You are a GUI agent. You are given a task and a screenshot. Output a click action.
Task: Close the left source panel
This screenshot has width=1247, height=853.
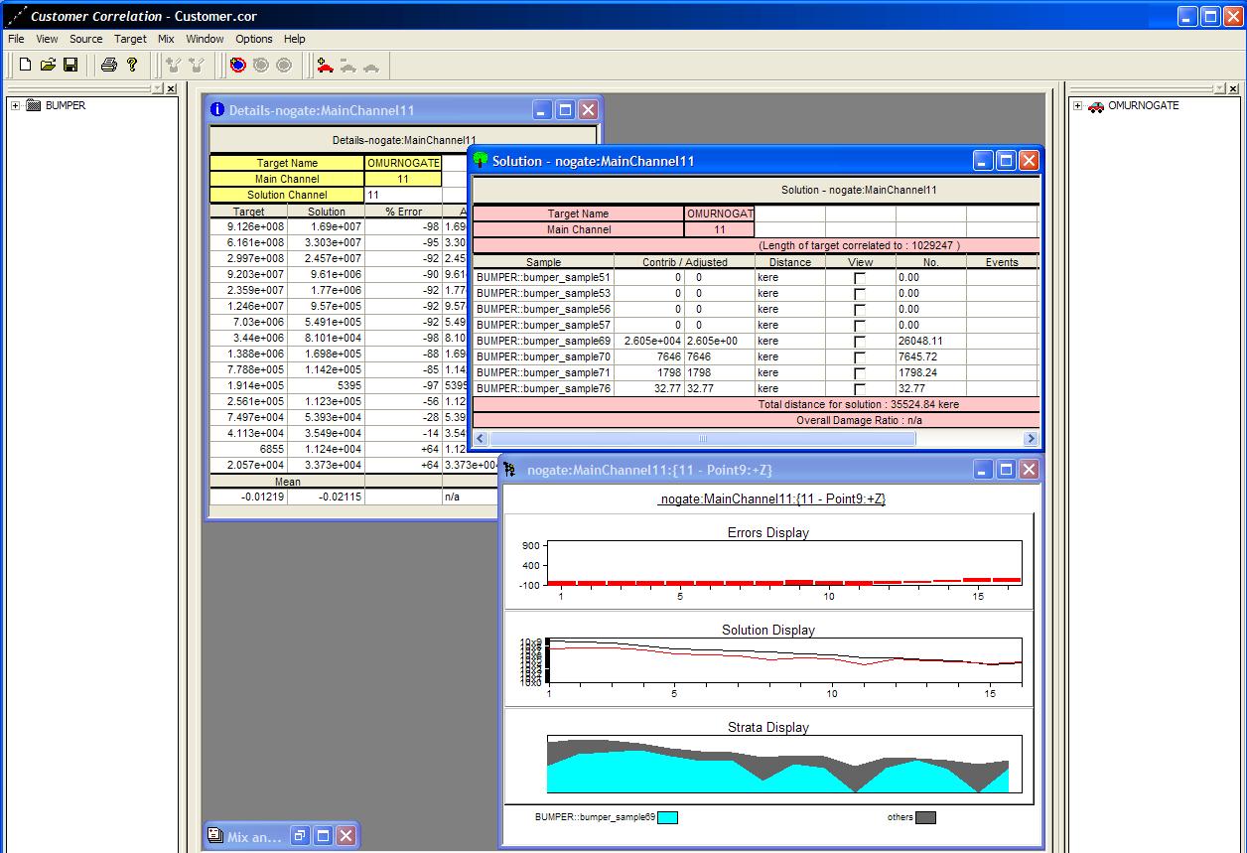(x=171, y=88)
